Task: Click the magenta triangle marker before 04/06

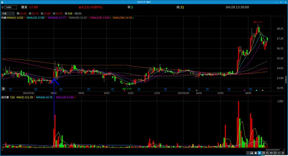Action: tap(244, 90)
